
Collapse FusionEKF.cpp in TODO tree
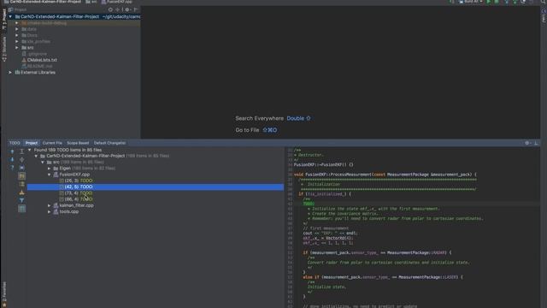[x=50, y=175]
